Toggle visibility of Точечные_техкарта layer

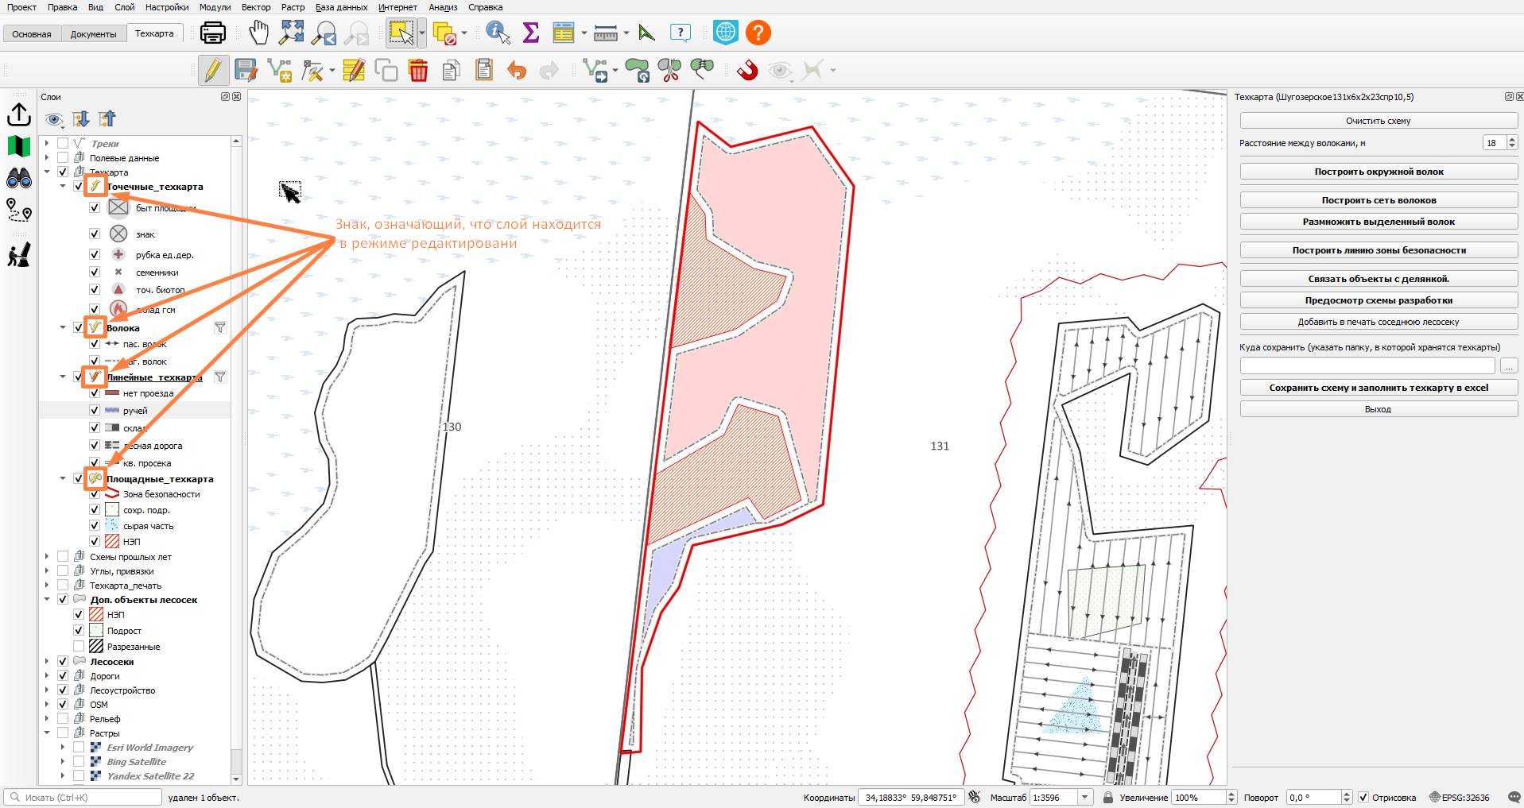[78, 186]
